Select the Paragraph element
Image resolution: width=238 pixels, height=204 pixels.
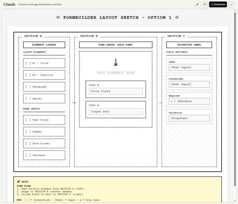[x=44, y=87]
